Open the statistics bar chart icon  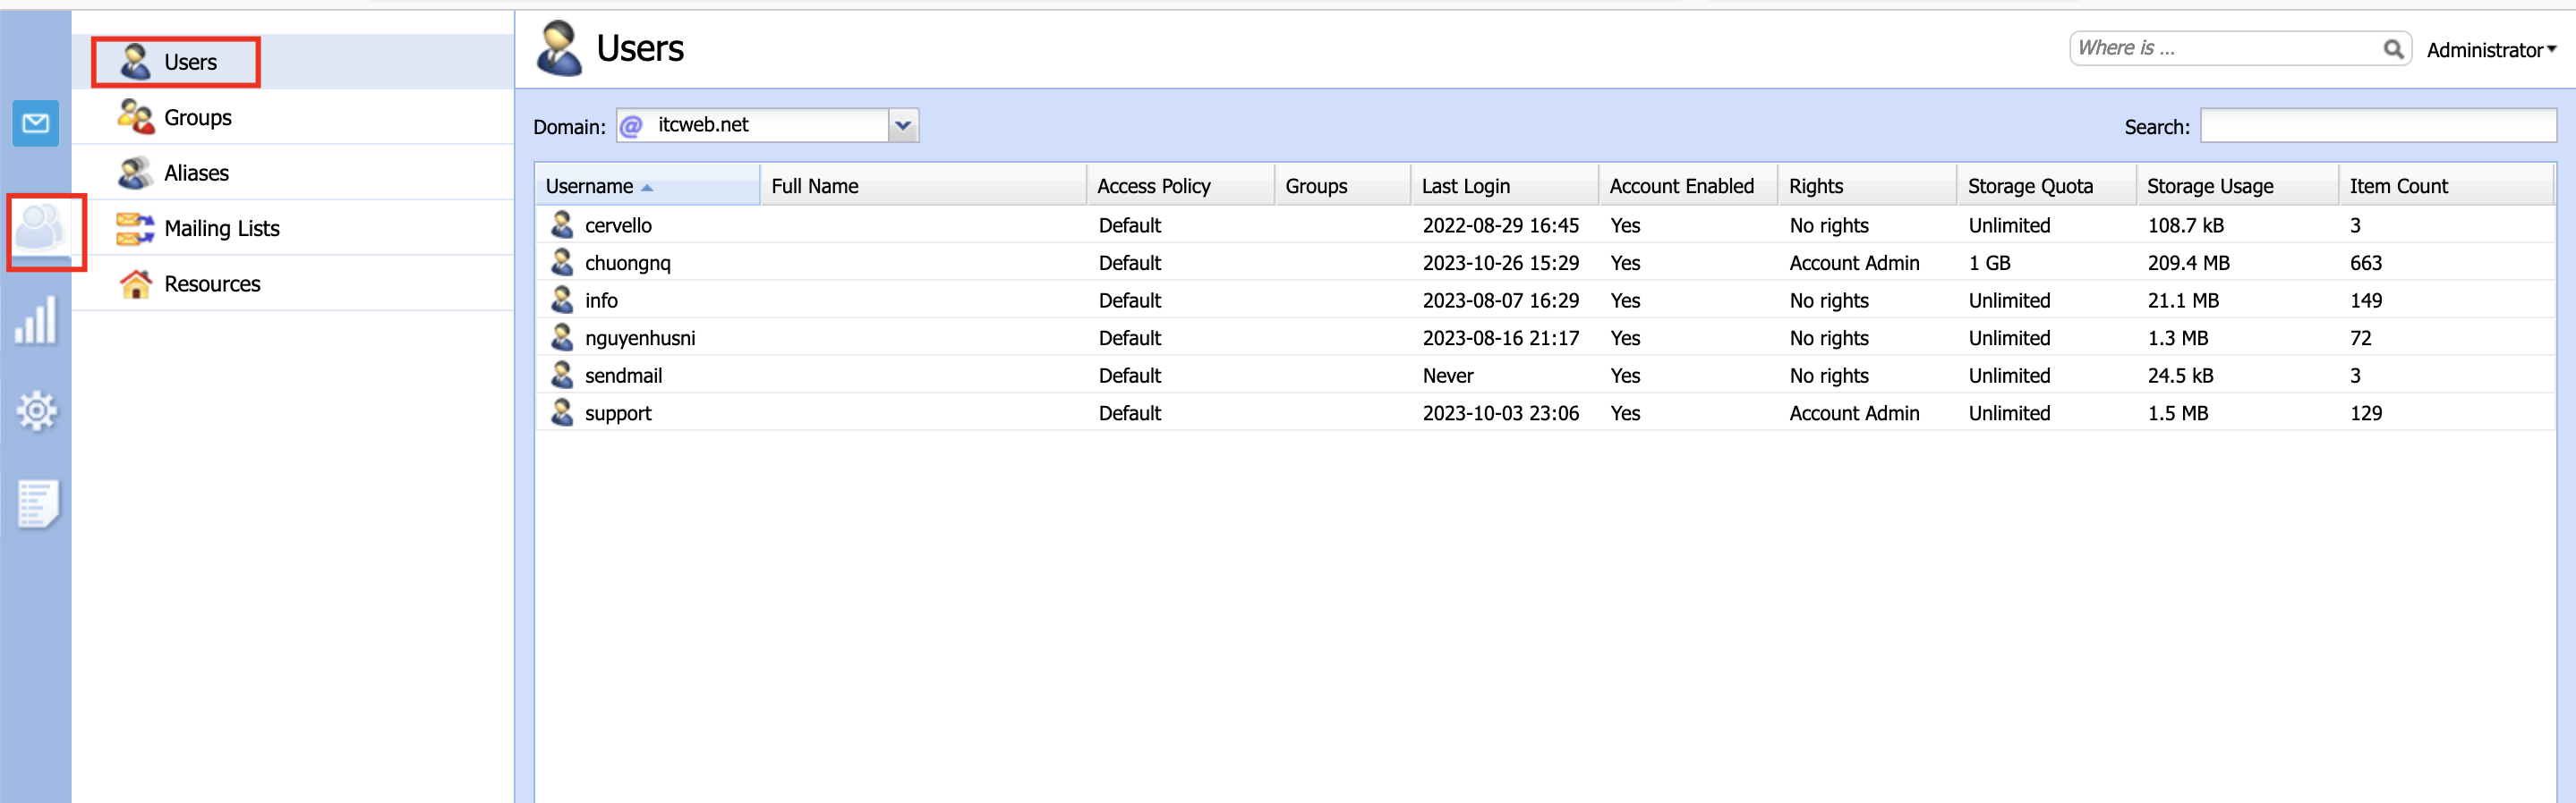click(36, 322)
